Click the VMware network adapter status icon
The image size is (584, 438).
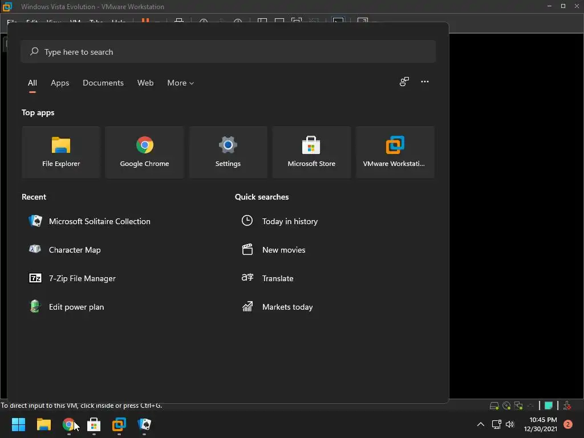[x=518, y=405]
